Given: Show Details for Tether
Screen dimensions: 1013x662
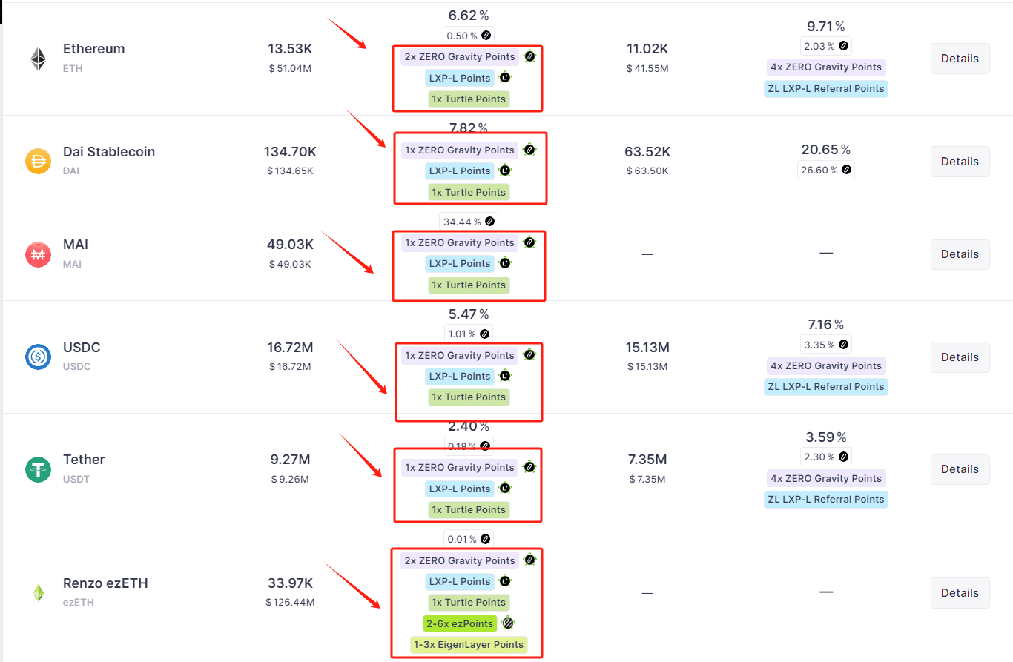Looking at the screenshot, I should [960, 469].
